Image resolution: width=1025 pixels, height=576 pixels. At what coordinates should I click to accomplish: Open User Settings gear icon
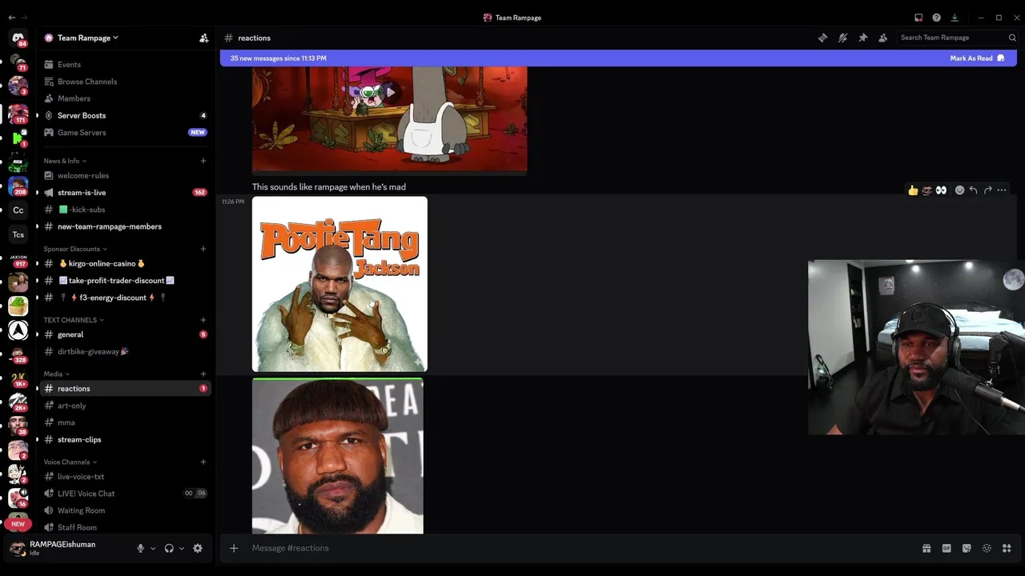point(198,548)
